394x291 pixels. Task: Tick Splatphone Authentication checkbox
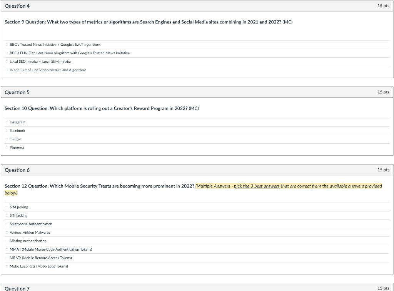(7, 224)
